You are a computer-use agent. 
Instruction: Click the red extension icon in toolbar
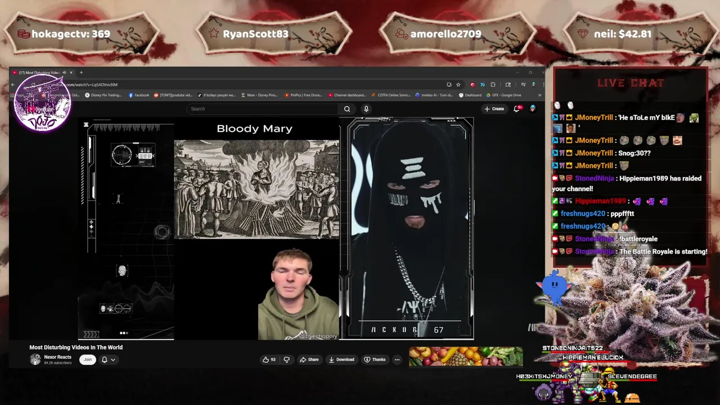coord(472,84)
